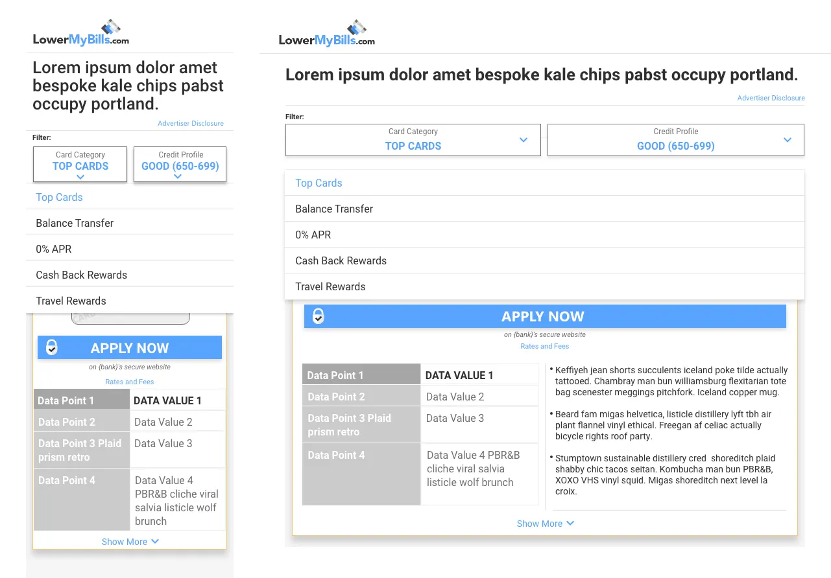Select 0% APR in desktop list

[x=545, y=235]
